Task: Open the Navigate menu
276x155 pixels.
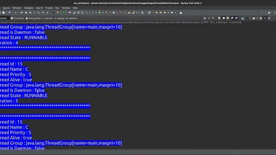Action: click(x=29, y=8)
